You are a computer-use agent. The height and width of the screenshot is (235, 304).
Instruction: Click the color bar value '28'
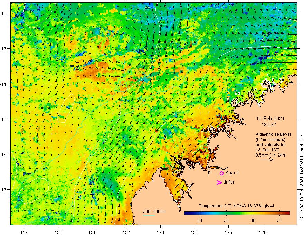[x=200, y=220]
